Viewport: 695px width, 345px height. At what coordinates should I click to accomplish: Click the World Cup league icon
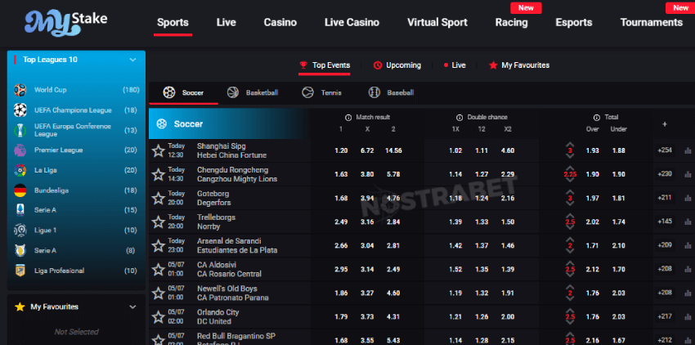[20, 90]
